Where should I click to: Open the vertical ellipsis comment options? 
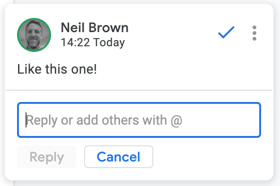click(x=254, y=33)
